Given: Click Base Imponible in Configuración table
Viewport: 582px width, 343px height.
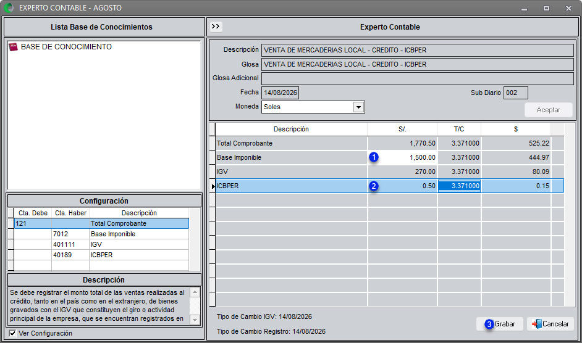Looking at the screenshot, I should pyautogui.click(x=139, y=234).
